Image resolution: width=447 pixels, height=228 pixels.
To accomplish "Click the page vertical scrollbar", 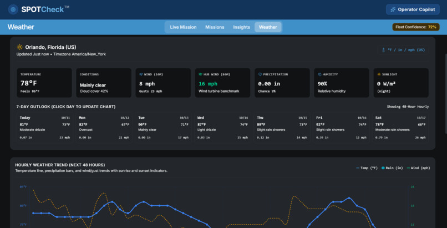I will 446,94.
